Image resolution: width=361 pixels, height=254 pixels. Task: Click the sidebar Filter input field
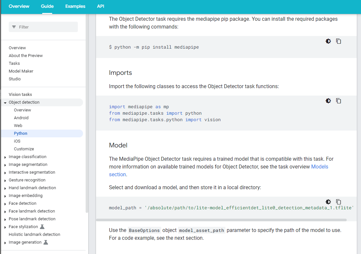(x=45, y=27)
